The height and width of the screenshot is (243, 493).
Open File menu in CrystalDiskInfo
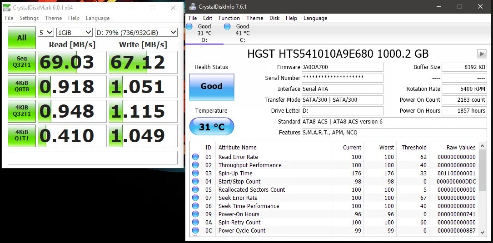(x=193, y=18)
